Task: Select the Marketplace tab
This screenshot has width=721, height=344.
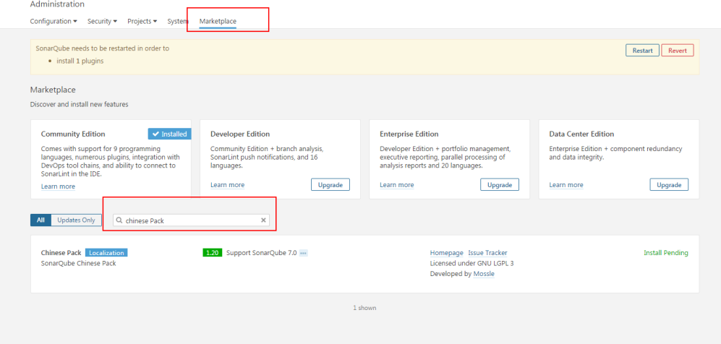Action: pos(218,21)
